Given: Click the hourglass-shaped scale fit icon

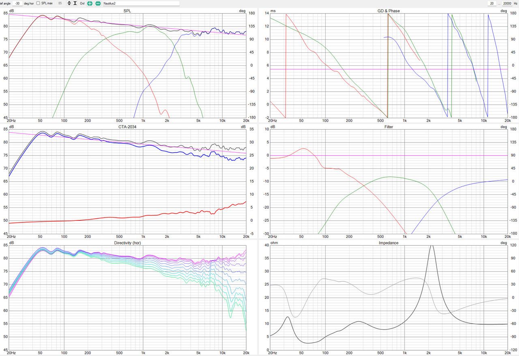Looking at the screenshot, I should (x=75, y=3).
